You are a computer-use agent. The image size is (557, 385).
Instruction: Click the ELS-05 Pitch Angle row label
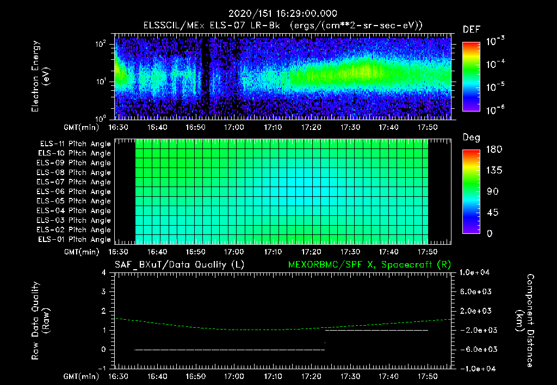pos(73,201)
